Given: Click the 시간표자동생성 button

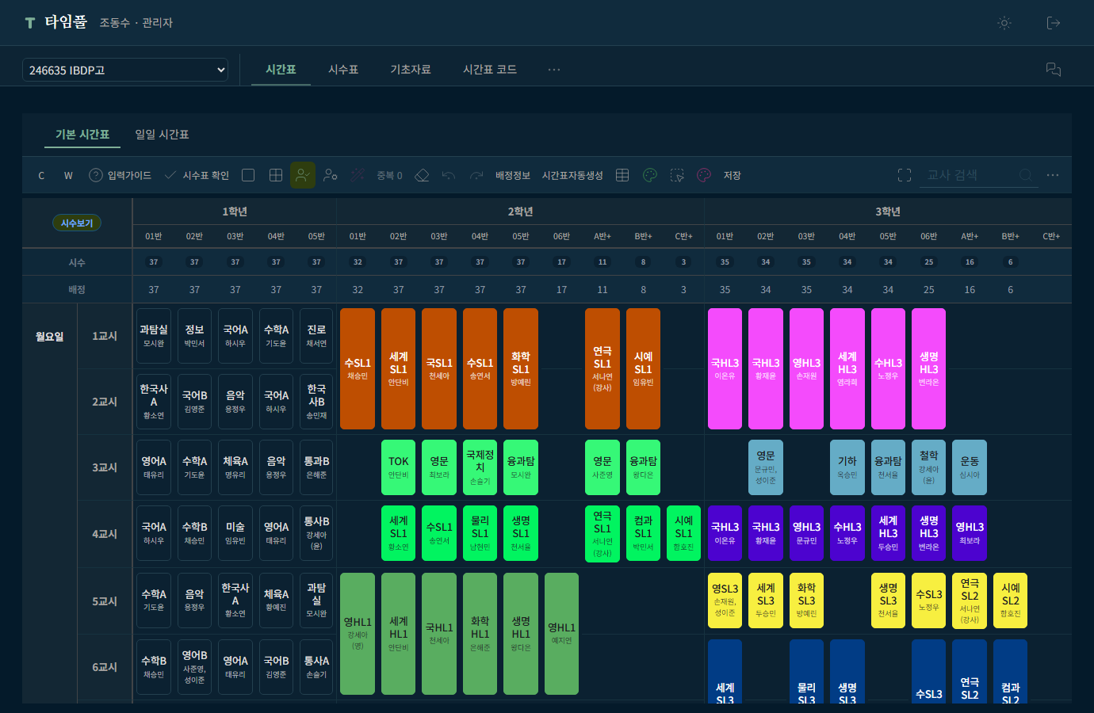Looking at the screenshot, I should [x=572, y=175].
